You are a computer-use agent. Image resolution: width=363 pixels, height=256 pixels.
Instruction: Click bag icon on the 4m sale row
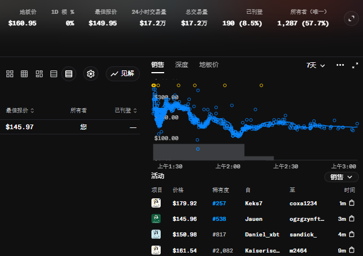(x=351, y=234)
